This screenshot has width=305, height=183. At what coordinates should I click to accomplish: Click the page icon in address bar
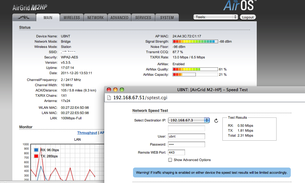pos(109,98)
